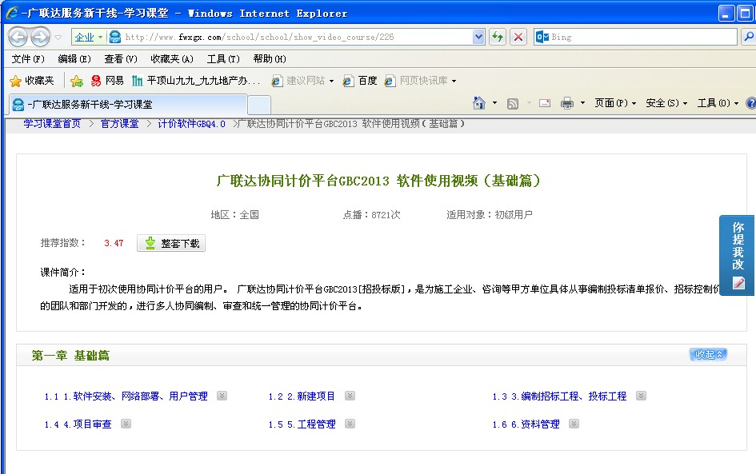The image size is (756, 474).
Task: Expand arrow beside lesson 1.6 资料管理
Action: [x=574, y=424]
